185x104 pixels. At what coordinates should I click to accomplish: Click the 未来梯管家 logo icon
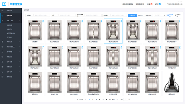4,4
